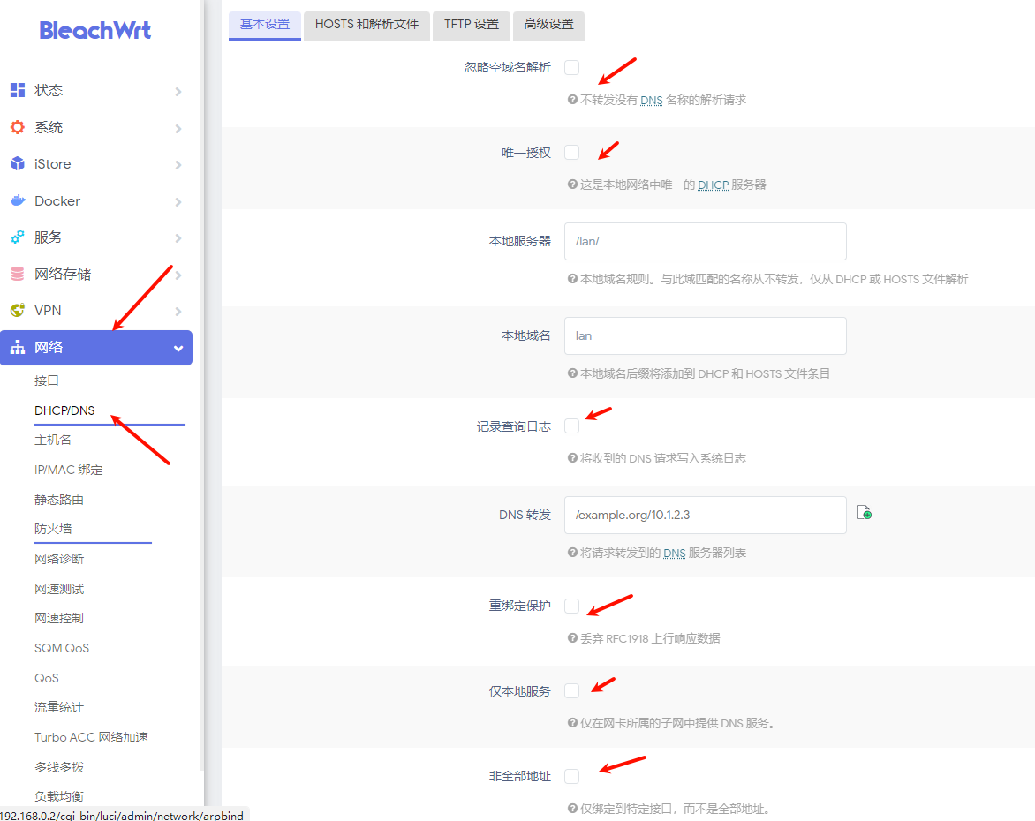The image size is (1035, 821).
Task: Click help icon beside 本地域名规则 description
Action: coord(572,279)
